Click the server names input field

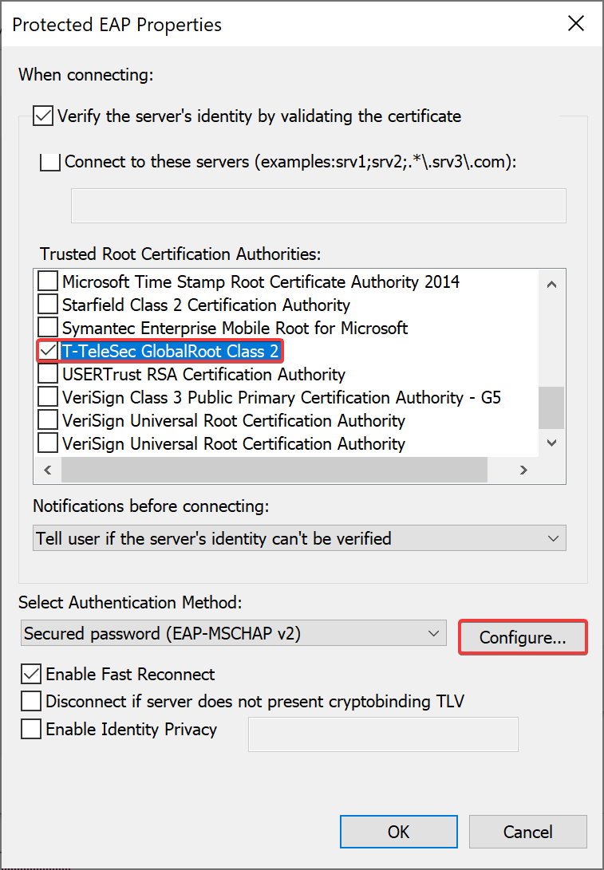pyautogui.click(x=318, y=206)
